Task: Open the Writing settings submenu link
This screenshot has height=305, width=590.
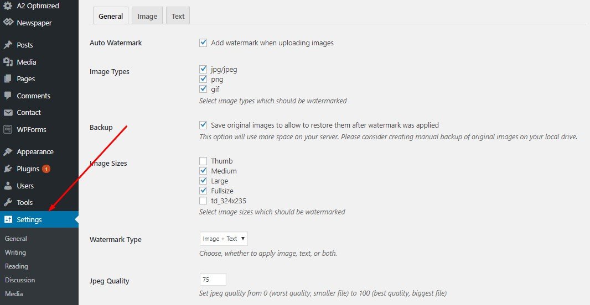Action: click(x=15, y=253)
